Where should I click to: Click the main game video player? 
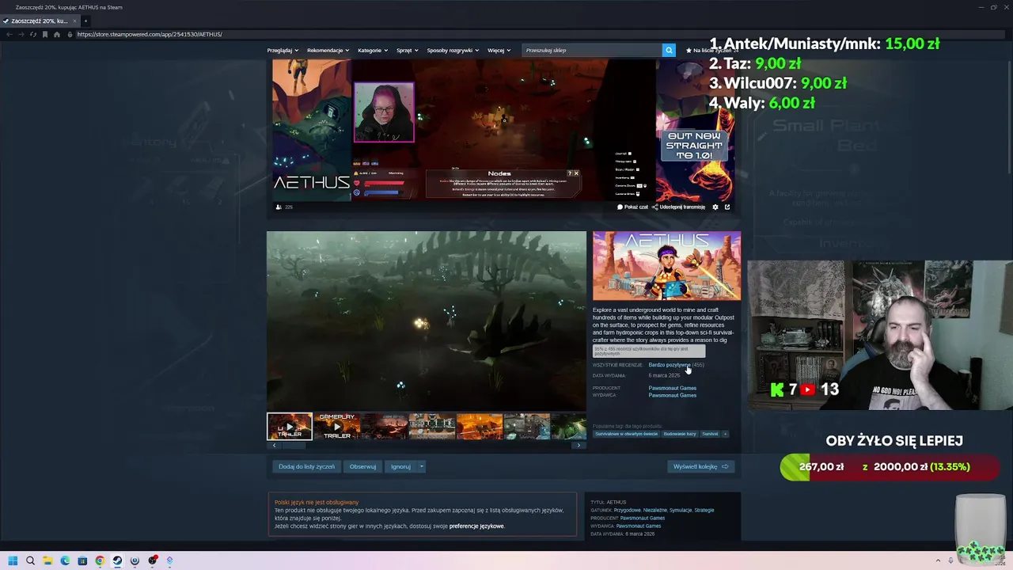pos(427,321)
